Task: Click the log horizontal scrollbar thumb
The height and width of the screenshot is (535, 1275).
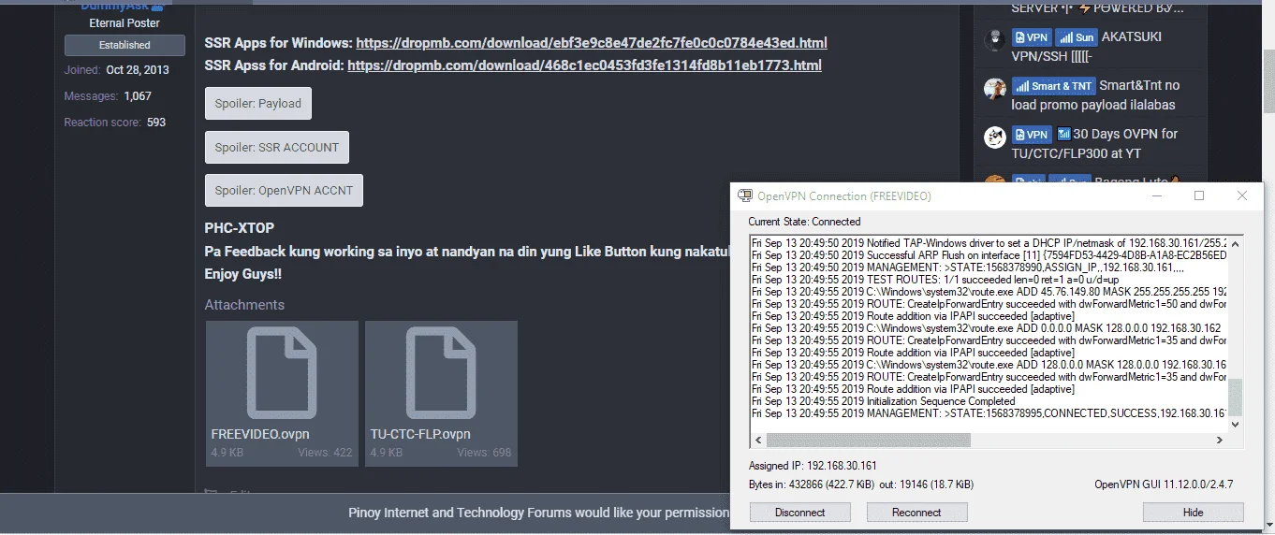Action: [x=870, y=440]
